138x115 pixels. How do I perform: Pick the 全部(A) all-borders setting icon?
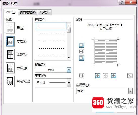pos(10,54)
